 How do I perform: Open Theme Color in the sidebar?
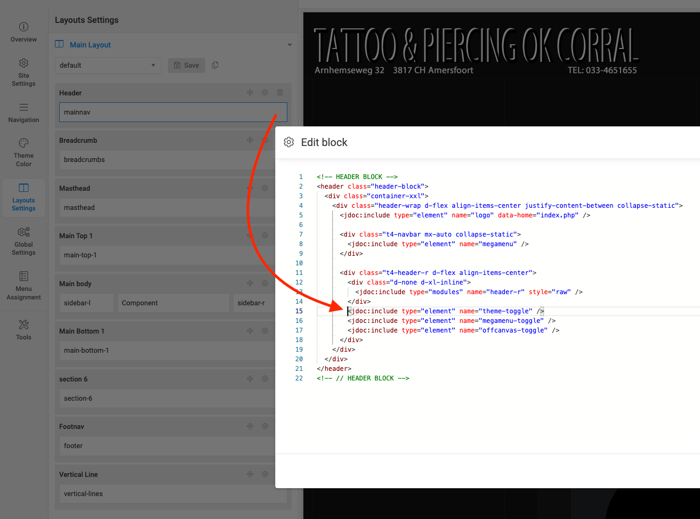click(x=23, y=152)
